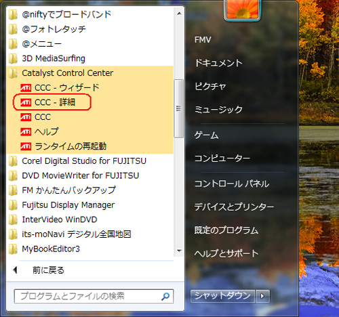
Task: Expand the 3D MediaSurfing folder
Action: [x=90, y=58]
